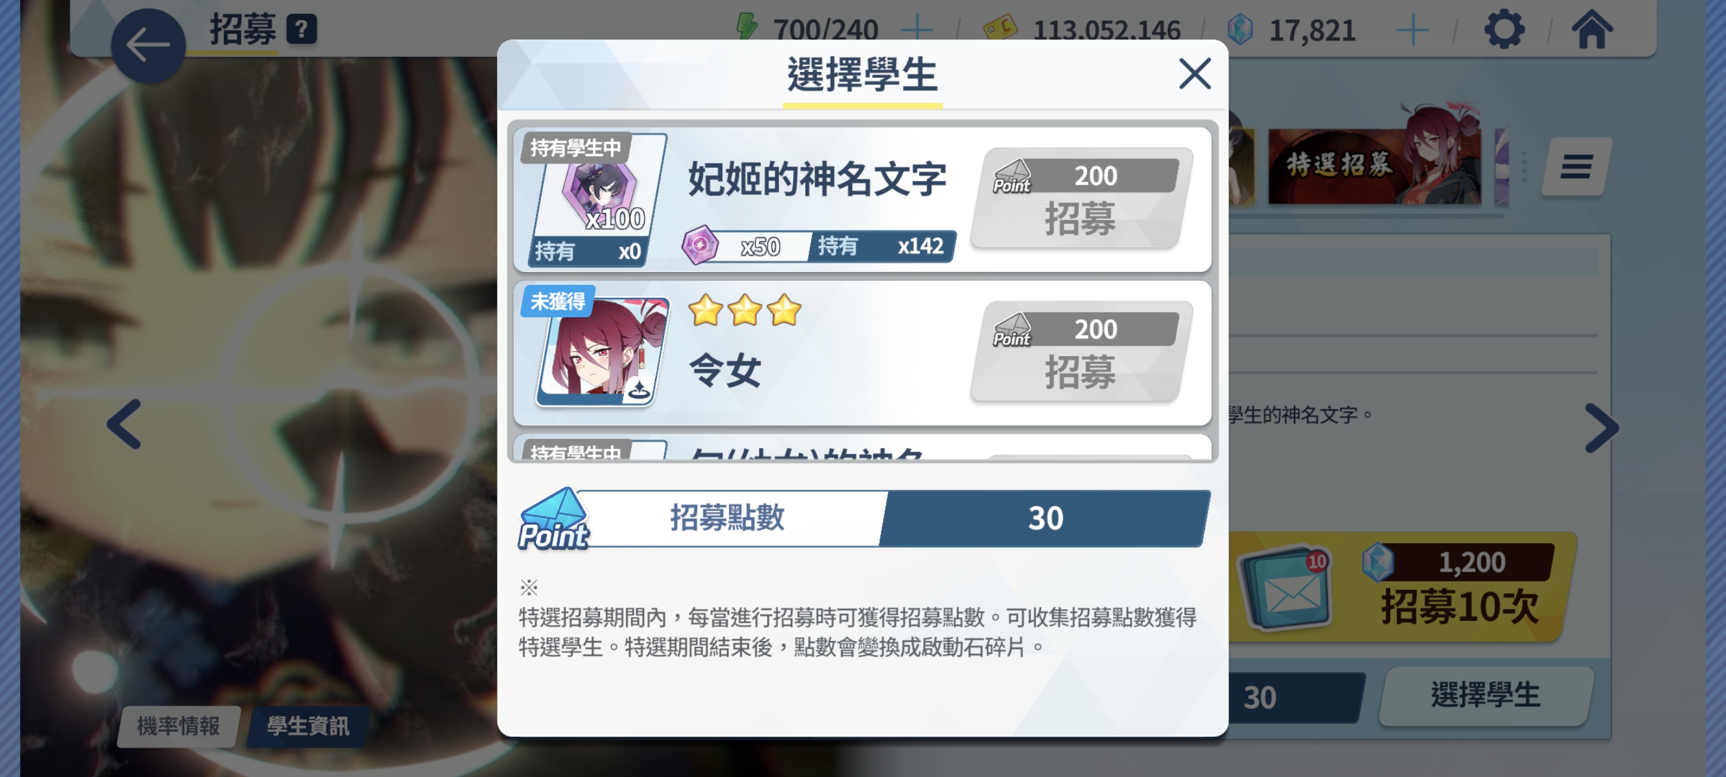Open the recruit help question mark
The image size is (1726, 777).
click(301, 30)
